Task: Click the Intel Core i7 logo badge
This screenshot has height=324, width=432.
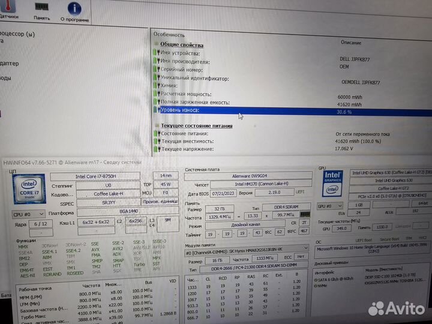Action: 29,189
